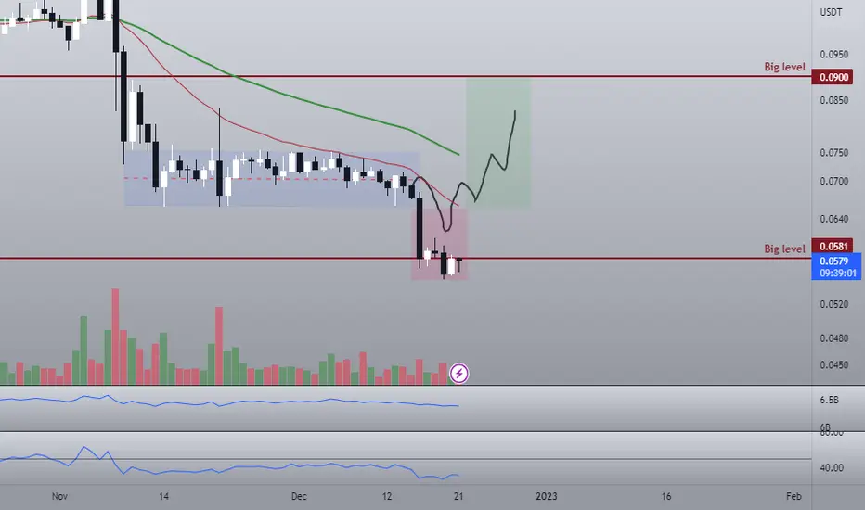Click the 40.00 oscillator scale value
The image size is (865, 510).
[832, 468]
